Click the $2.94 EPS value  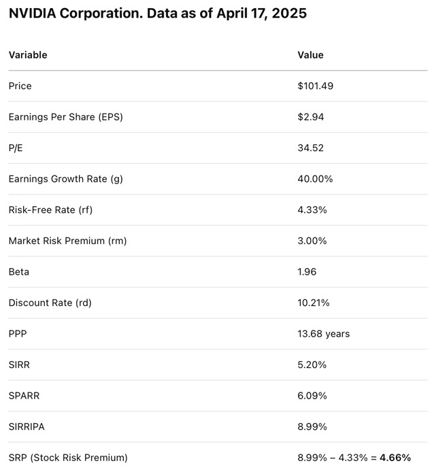pyautogui.click(x=311, y=117)
